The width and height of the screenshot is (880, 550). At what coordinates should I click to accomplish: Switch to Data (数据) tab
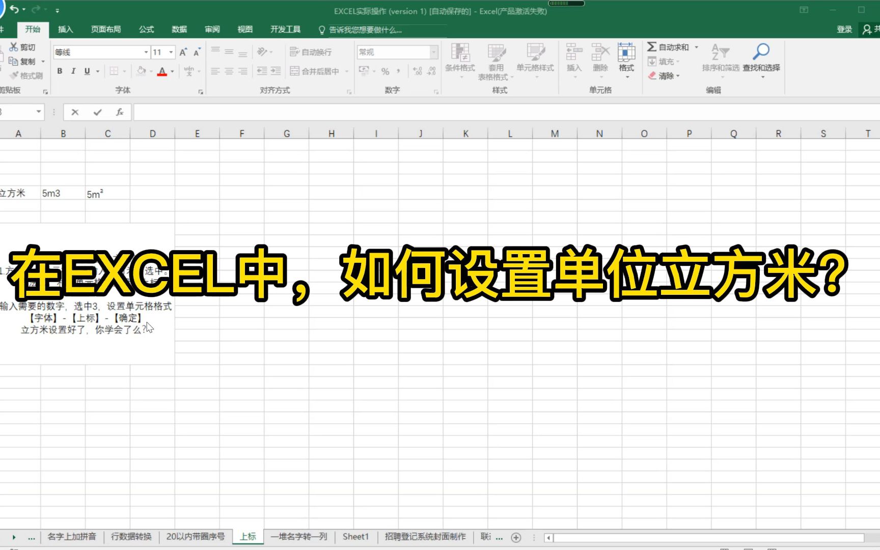pyautogui.click(x=179, y=30)
